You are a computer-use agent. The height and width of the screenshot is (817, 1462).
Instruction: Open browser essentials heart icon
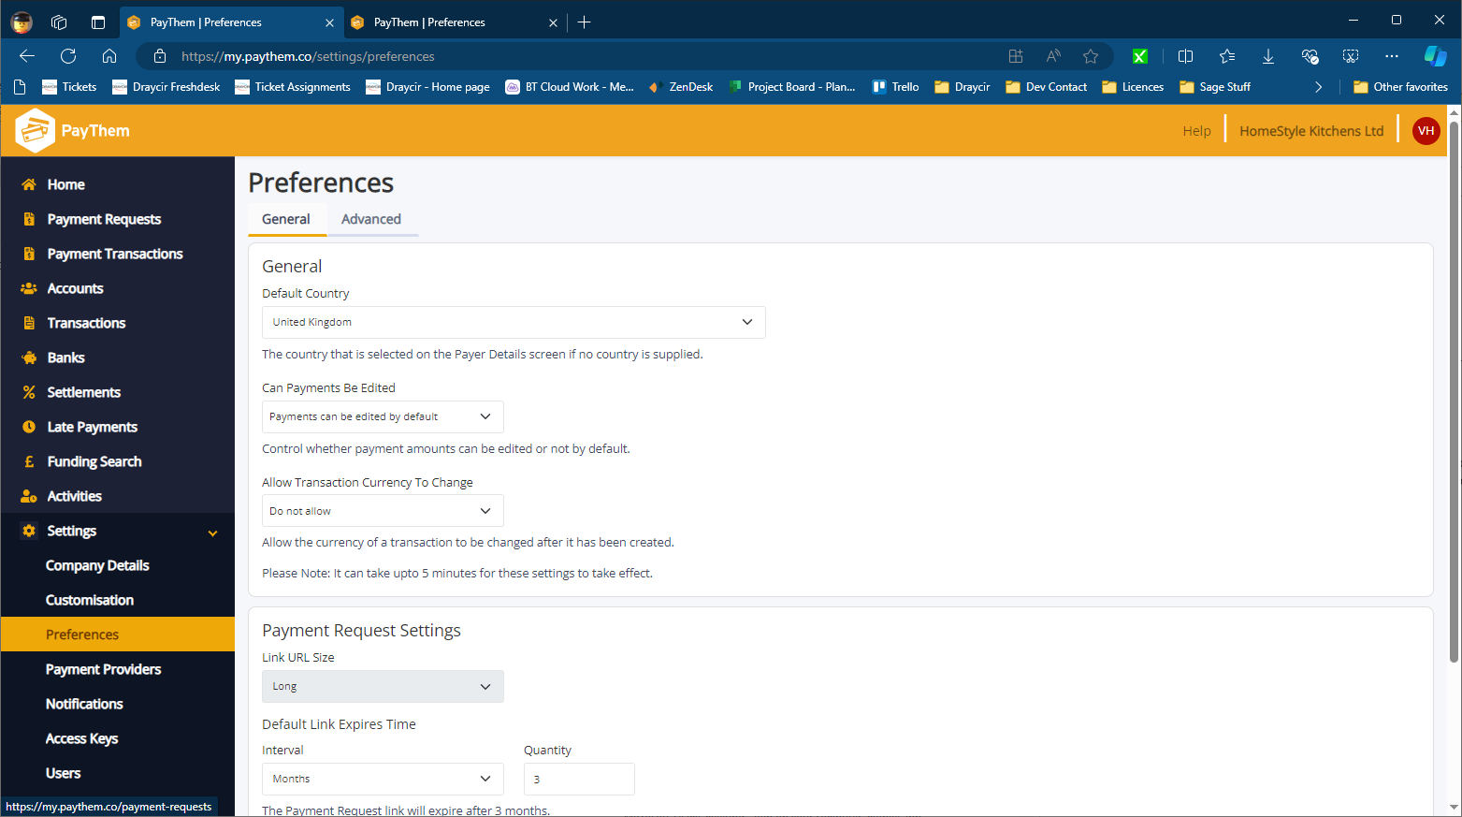pyautogui.click(x=1310, y=56)
